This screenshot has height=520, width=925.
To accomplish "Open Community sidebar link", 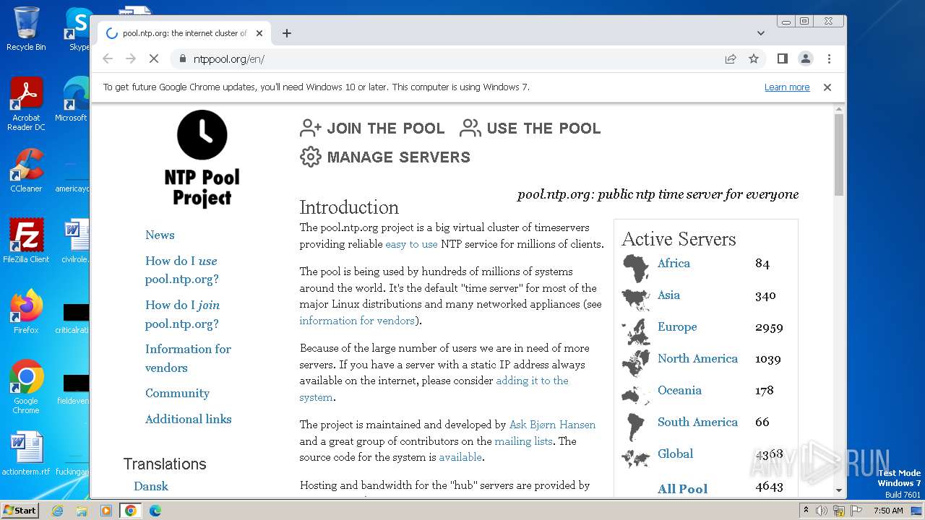I will [x=177, y=393].
